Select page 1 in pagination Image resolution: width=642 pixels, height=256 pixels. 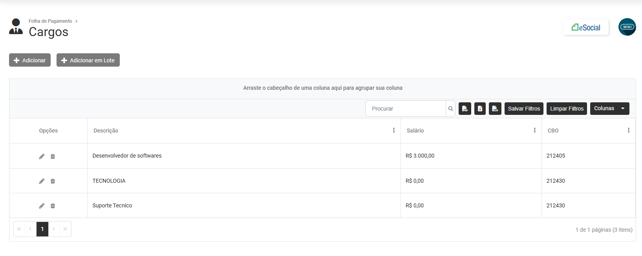point(42,229)
